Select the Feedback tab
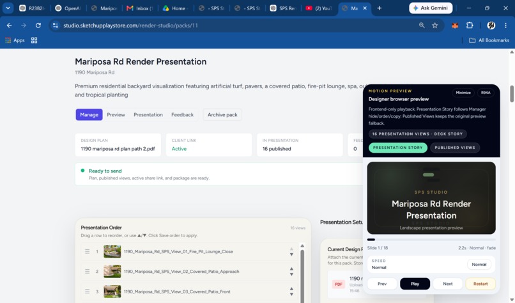 click(x=182, y=114)
